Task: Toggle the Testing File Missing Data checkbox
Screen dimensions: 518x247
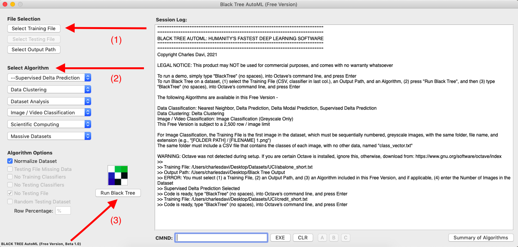Action: point(10,169)
